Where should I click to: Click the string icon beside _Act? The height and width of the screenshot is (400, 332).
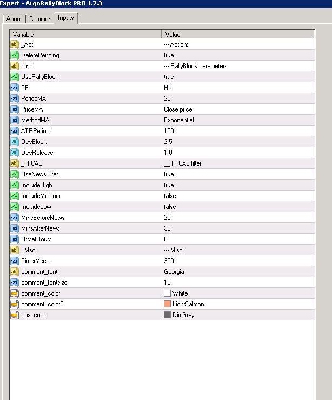tap(15, 44)
